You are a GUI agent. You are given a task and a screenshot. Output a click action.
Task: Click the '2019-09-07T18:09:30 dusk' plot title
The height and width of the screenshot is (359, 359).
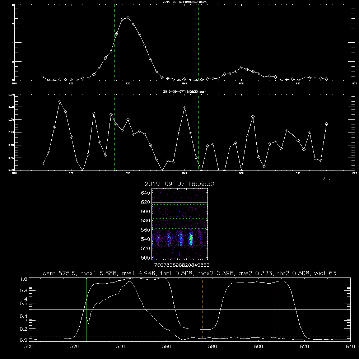[x=185, y=92]
